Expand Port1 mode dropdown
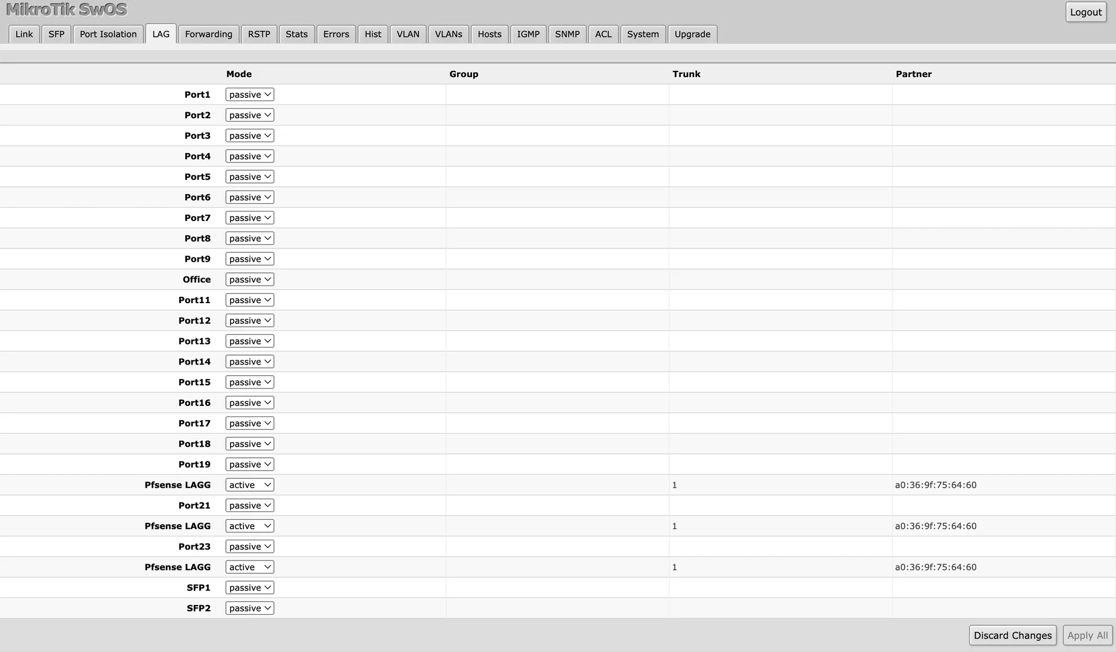1116x652 pixels. point(249,94)
